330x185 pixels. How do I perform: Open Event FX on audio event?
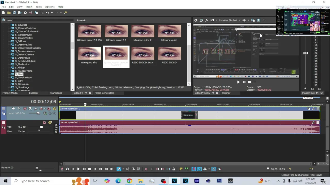pos(313,123)
